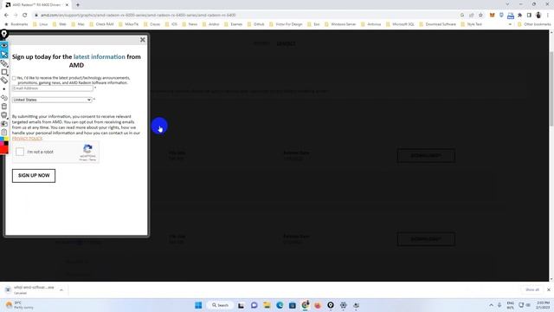The height and width of the screenshot is (312, 554).
Task: Open the Other bookmarks folder
Action: coord(534,24)
